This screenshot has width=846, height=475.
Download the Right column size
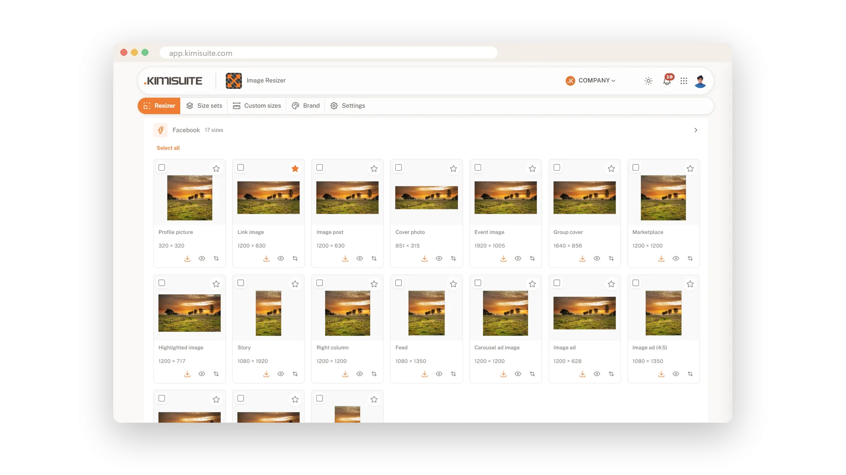pyautogui.click(x=345, y=374)
